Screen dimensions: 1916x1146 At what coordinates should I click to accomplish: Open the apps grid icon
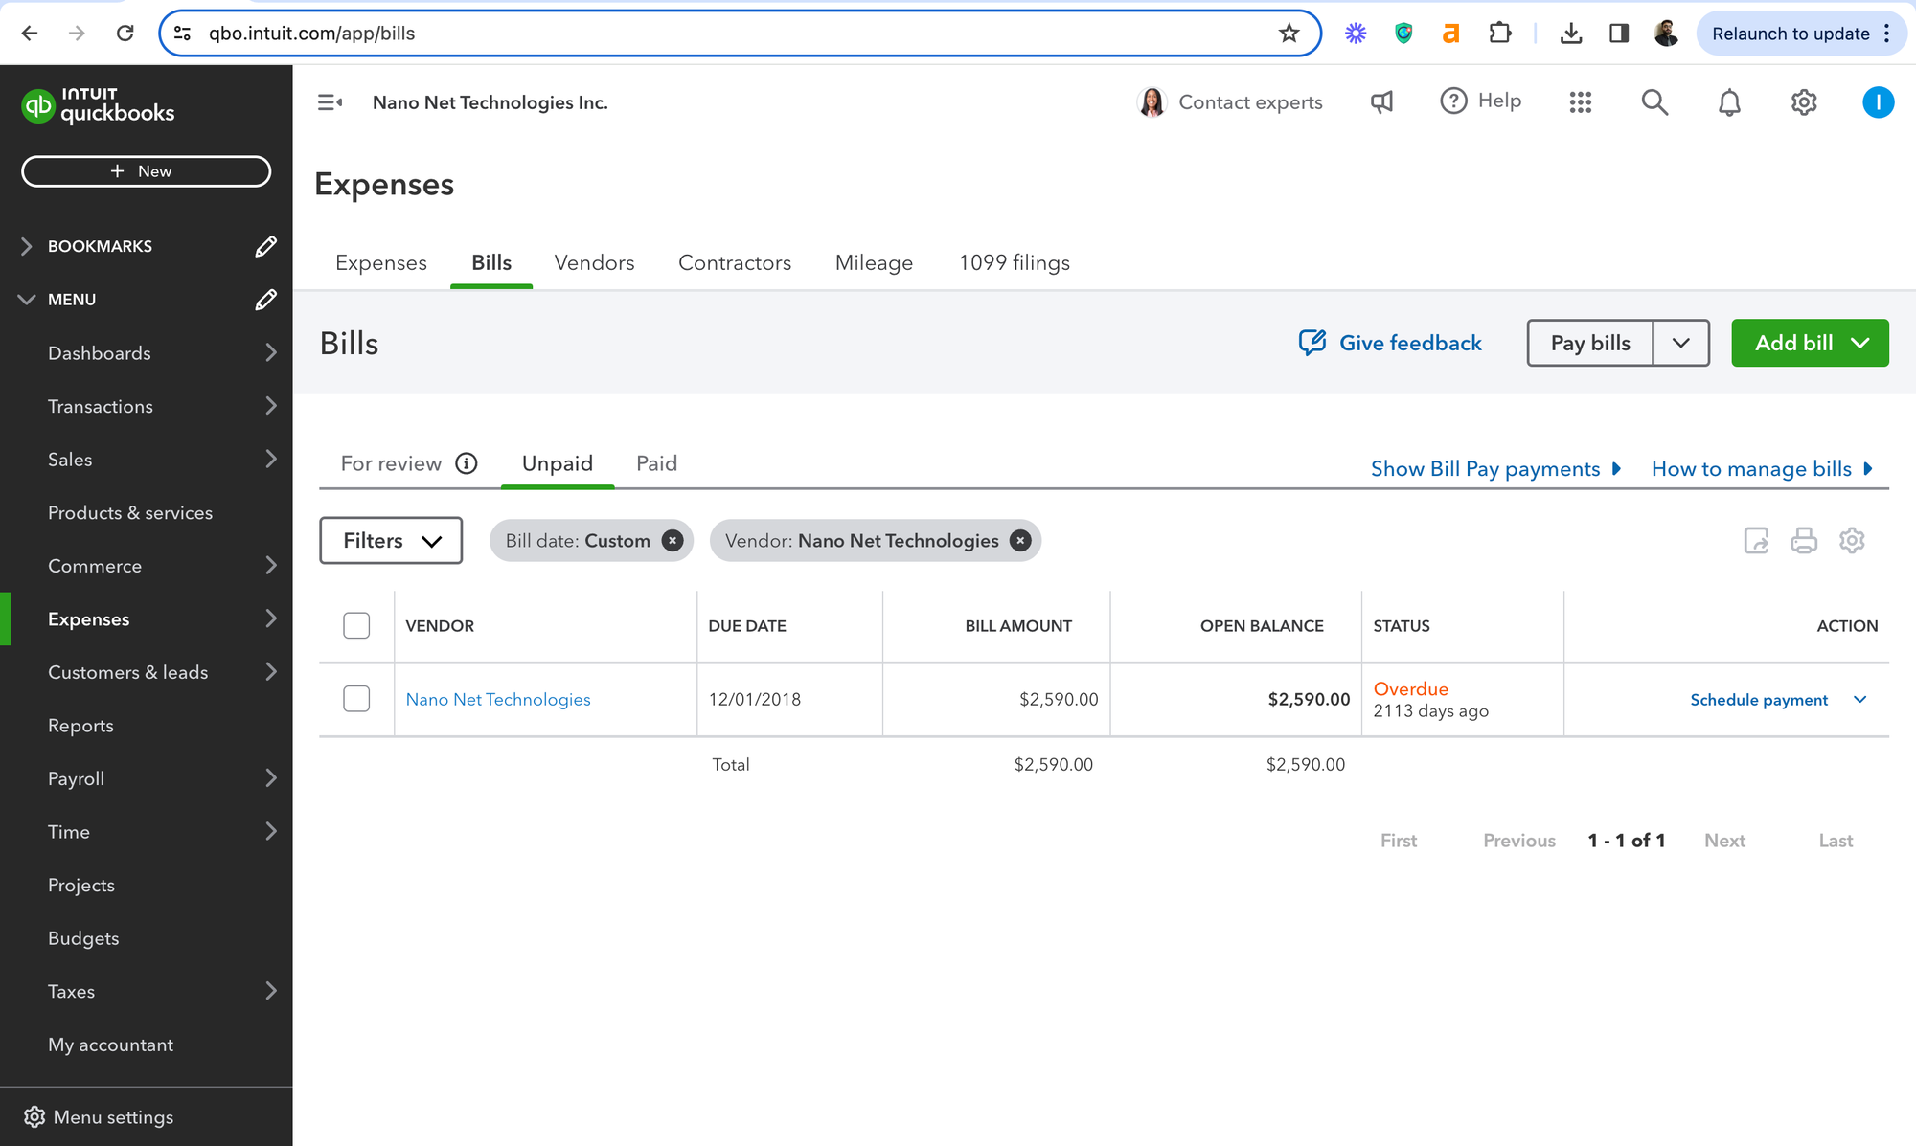tap(1581, 102)
